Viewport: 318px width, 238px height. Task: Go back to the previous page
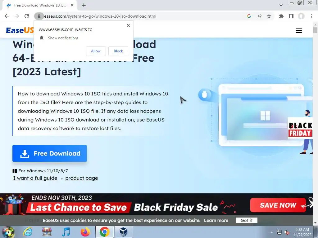click(7, 16)
